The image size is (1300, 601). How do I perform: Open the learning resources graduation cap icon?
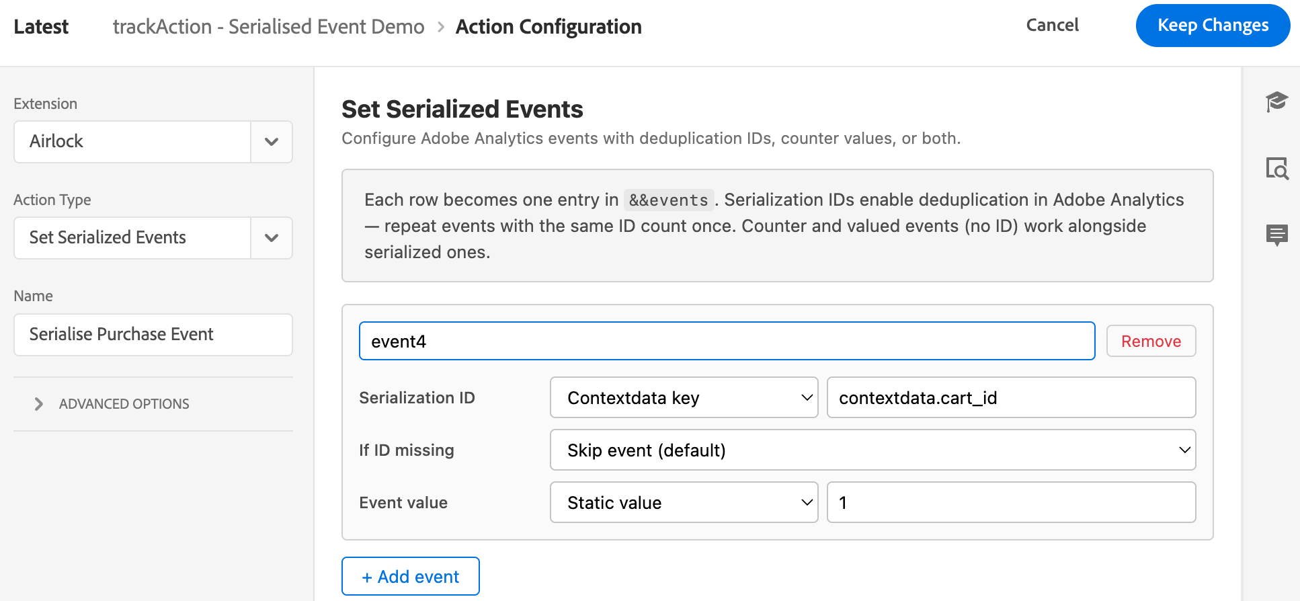pos(1276,102)
